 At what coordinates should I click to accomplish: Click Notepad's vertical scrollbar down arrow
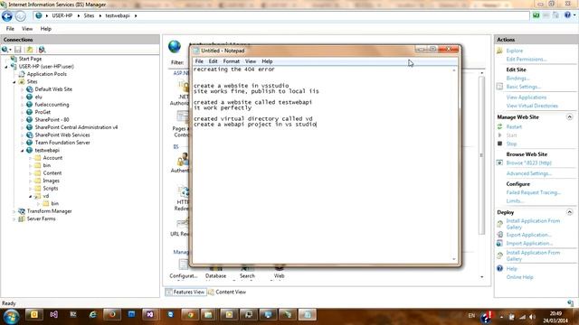tap(454, 259)
